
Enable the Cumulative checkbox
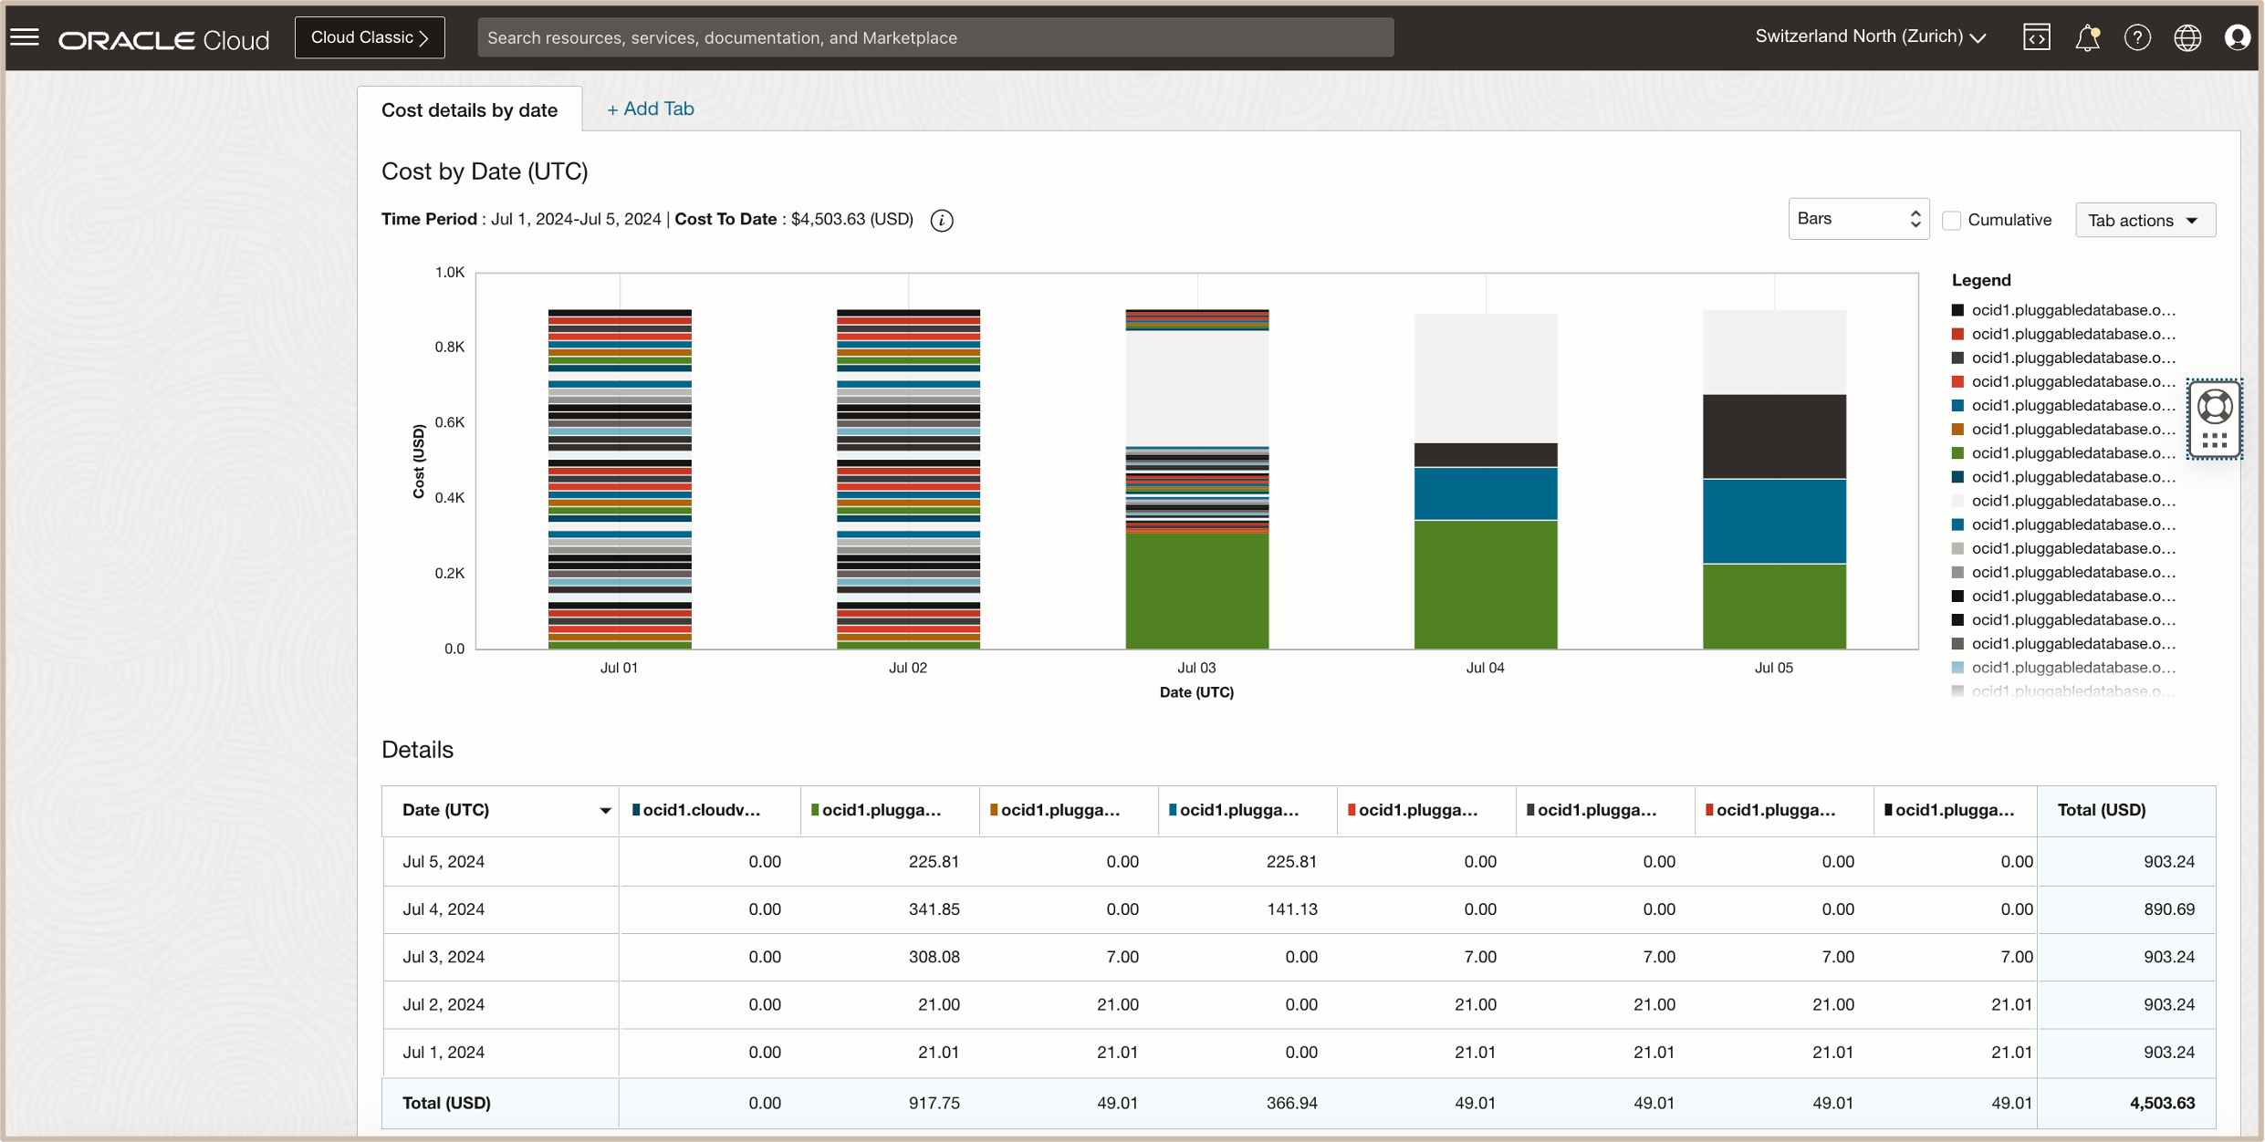point(1952,220)
